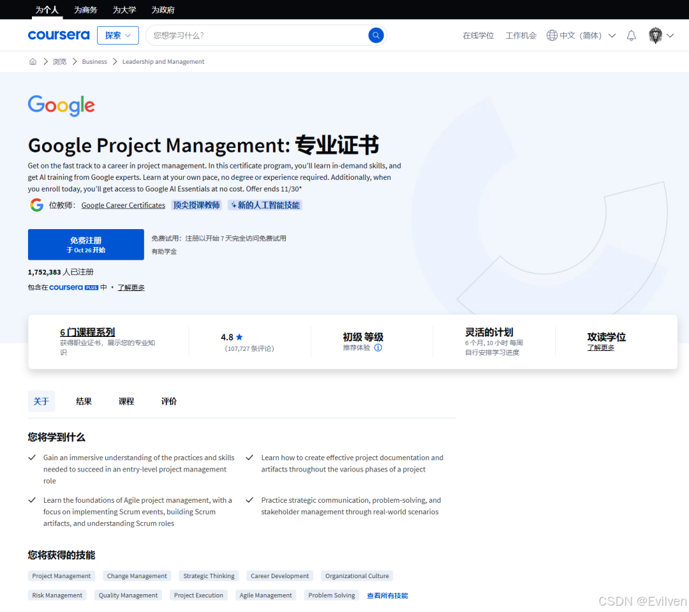Image resolution: width=689 pixels, height=612 pixels.
Task: Click Leadership and Management breadcrumb
Action: point(163,61)
